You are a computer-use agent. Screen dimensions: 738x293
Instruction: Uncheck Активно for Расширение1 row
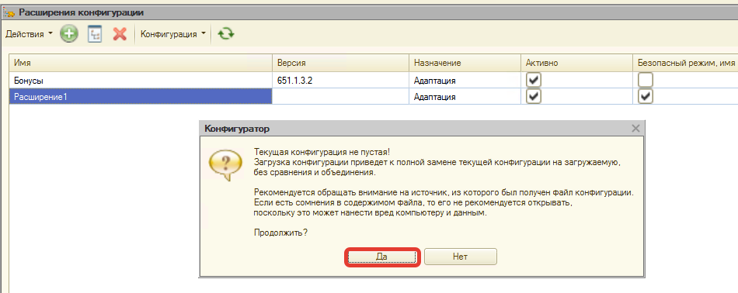[x=534, y=97]
